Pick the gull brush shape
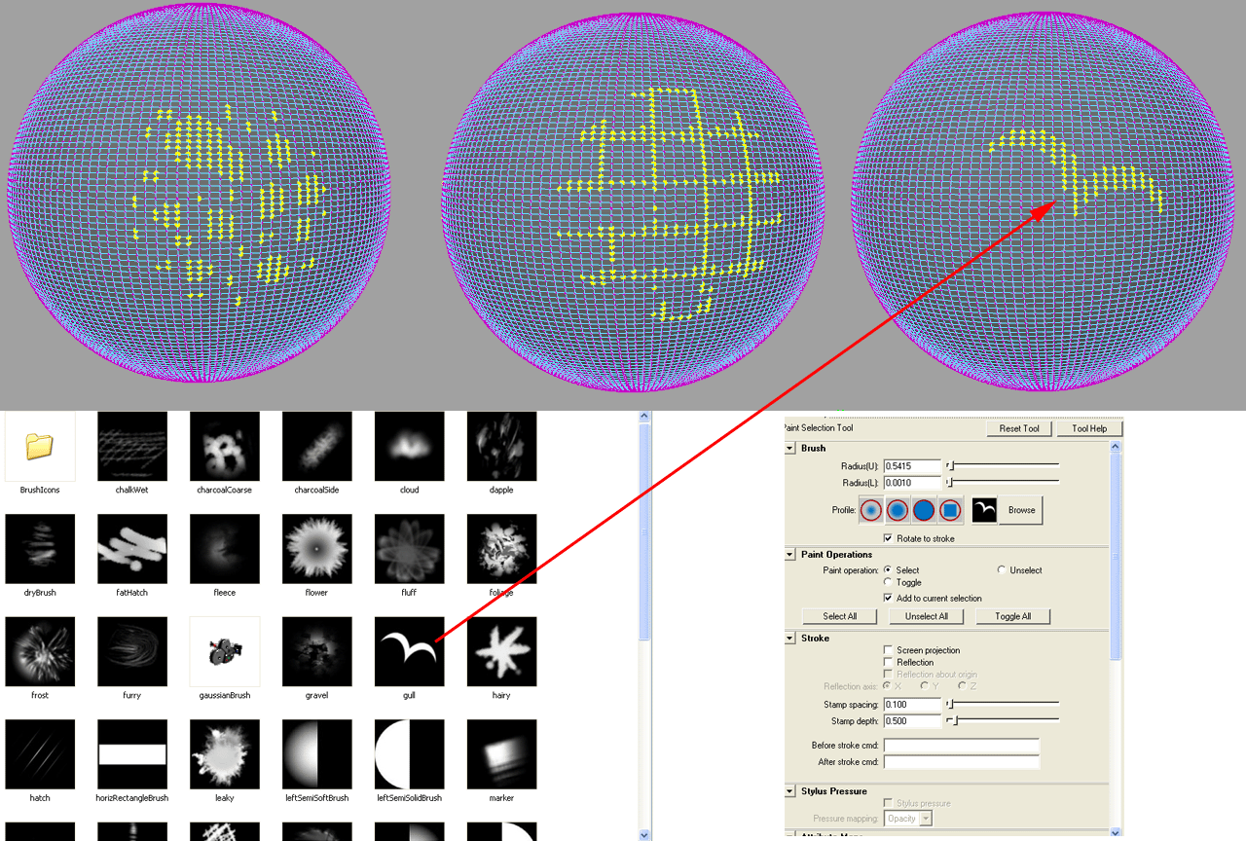Viewport: 1246px width, 841px height. [410, 651]
